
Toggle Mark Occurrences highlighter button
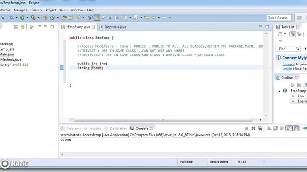click(x=97, y=18)
